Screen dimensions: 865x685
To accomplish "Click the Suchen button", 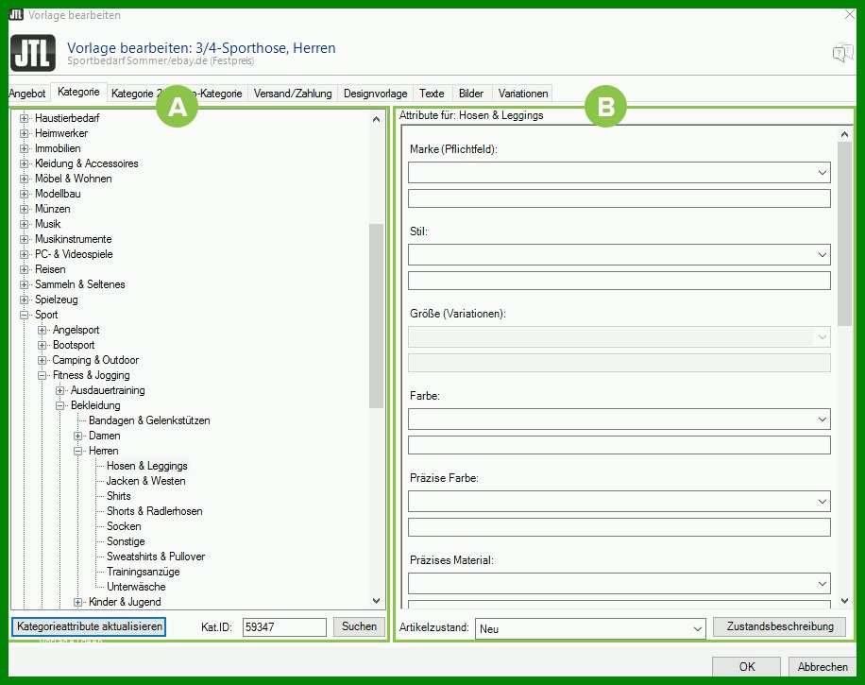I will pos(359,626).
